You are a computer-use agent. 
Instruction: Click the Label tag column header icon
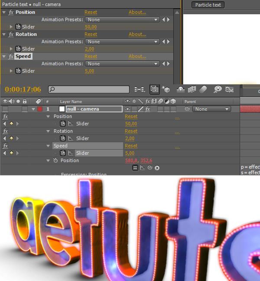39,102
